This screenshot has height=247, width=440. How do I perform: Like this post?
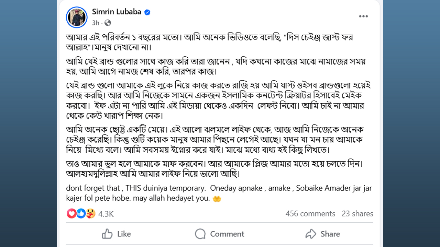(x=117, y=234)
